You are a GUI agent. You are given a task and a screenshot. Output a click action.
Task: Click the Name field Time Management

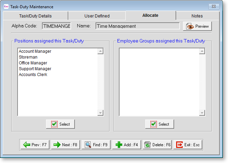coord(137,26)
